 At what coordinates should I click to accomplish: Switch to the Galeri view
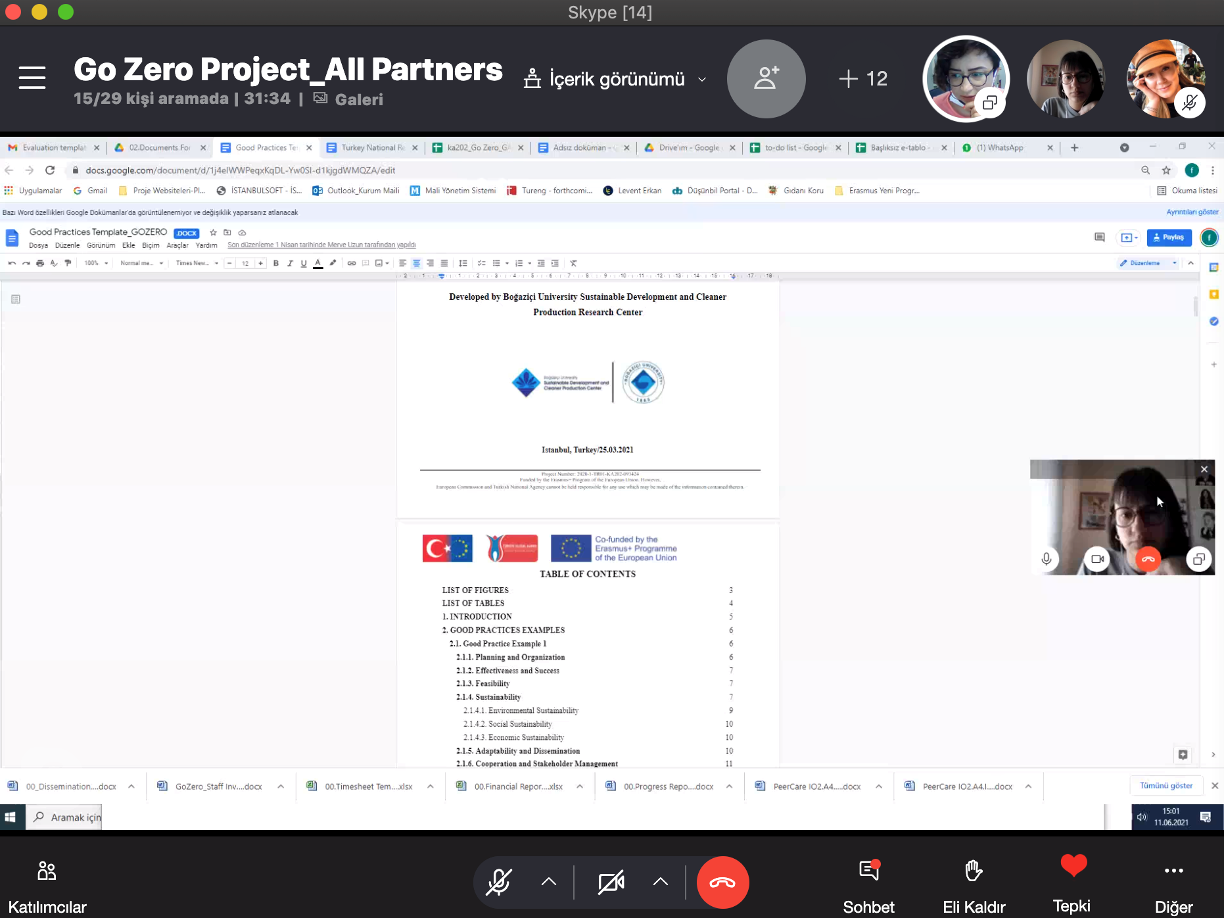[x=349, y=99]
